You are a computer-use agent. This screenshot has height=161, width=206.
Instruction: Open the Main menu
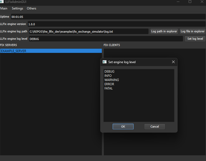4,8
